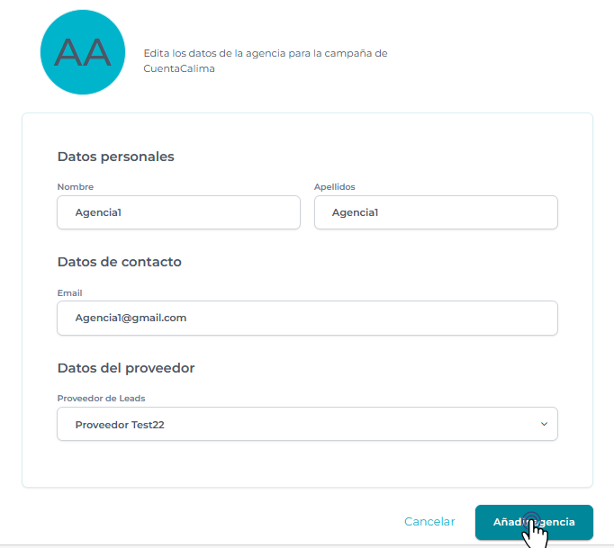Click the CuentaCalima campaign name text

pos(179,68)
